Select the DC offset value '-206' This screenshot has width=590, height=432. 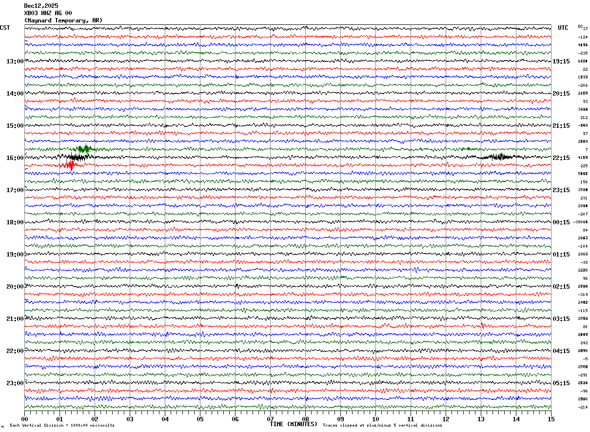pyautogui.click(x=583, y=85)
